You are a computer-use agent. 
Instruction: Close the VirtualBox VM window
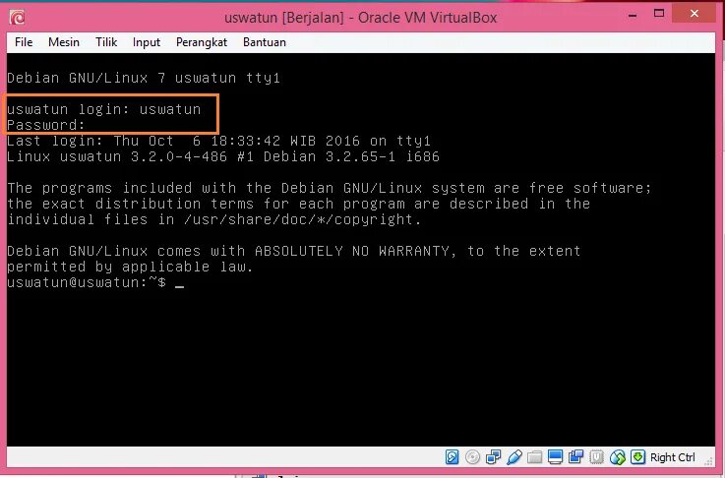tap(695, 14)
